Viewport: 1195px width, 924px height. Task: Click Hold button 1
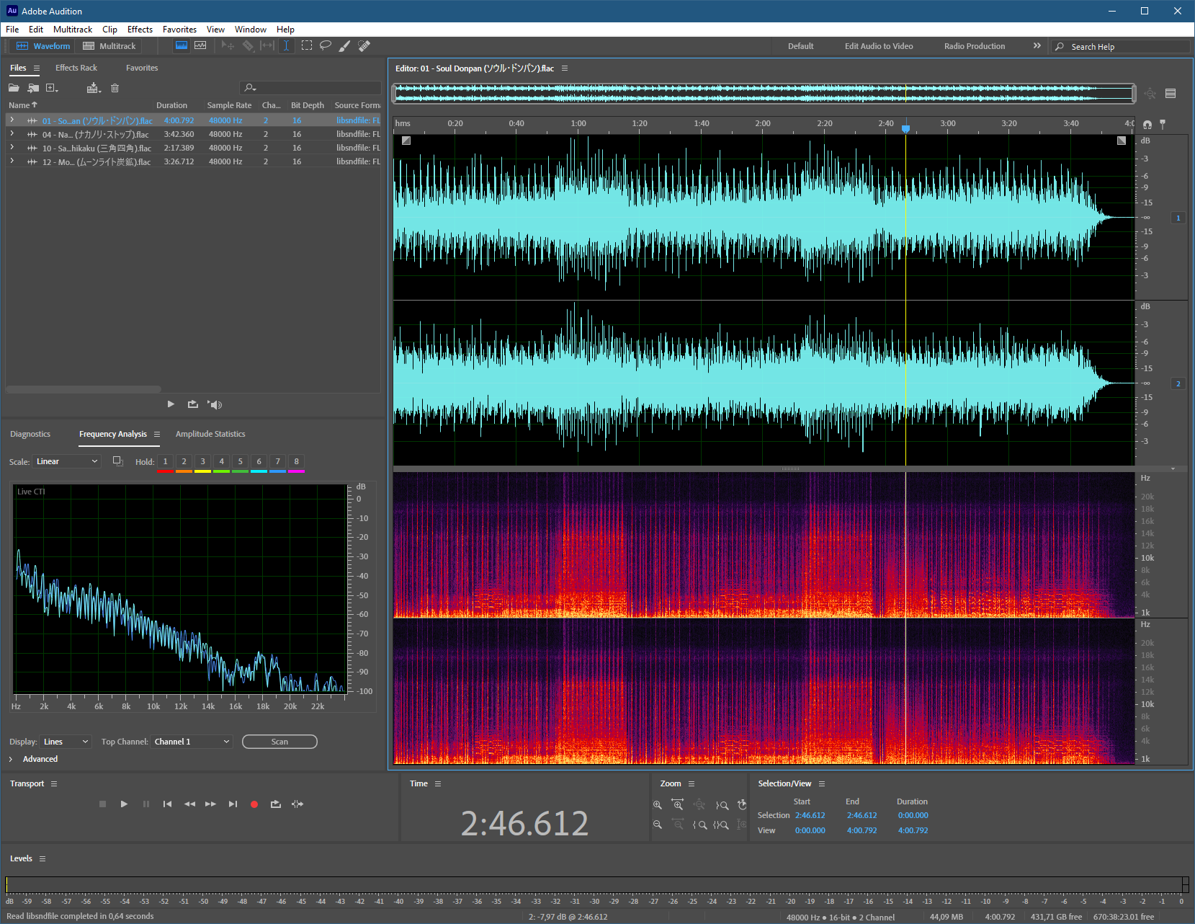[x=165, y=461]
